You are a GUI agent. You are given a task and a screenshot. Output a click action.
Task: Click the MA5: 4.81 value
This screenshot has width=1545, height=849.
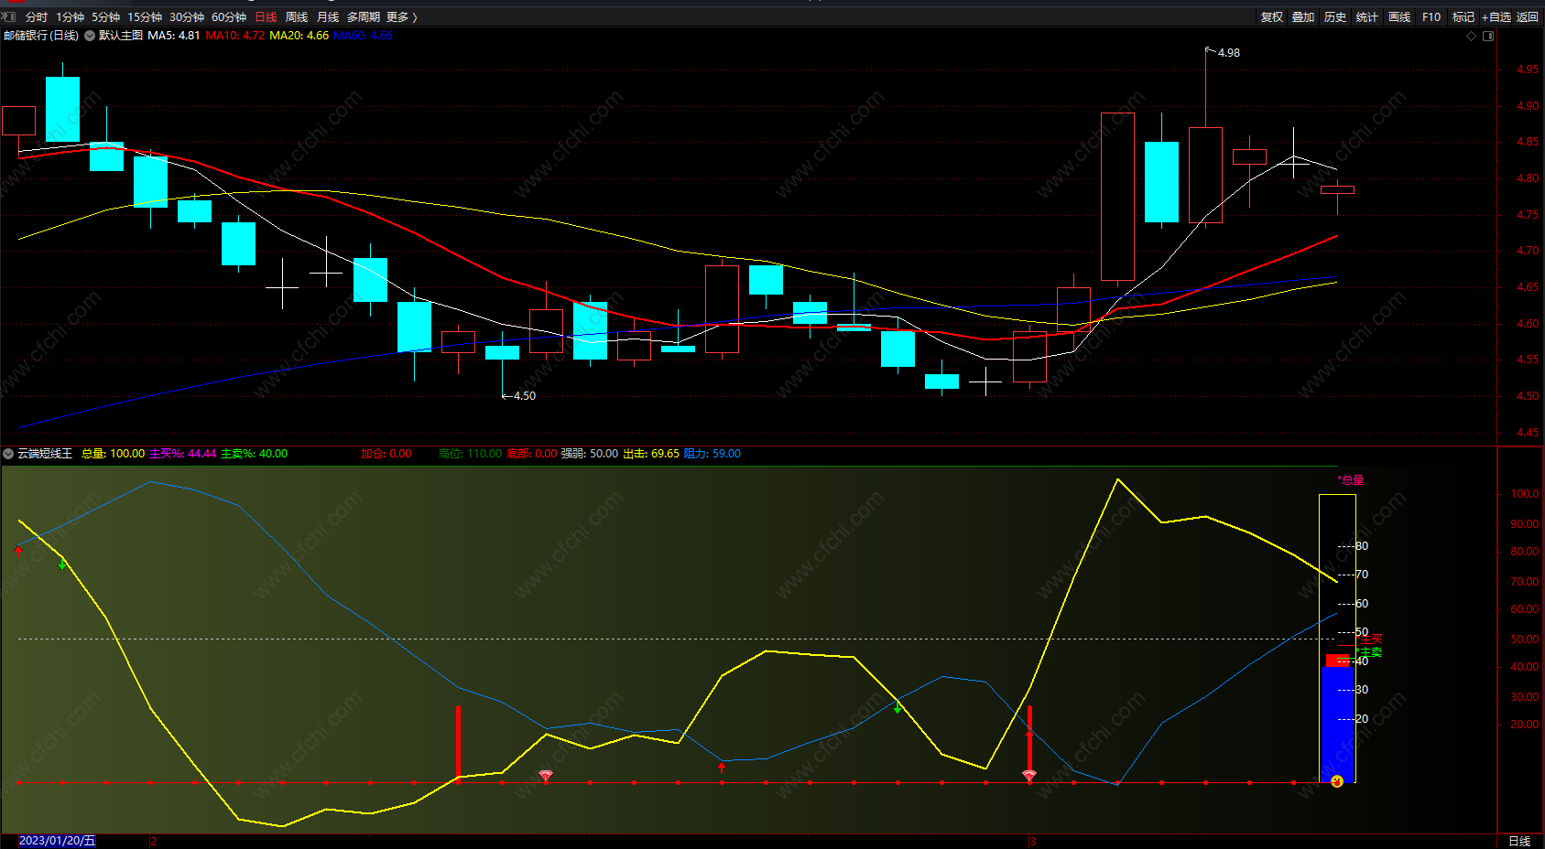click(x=174, y=36)
